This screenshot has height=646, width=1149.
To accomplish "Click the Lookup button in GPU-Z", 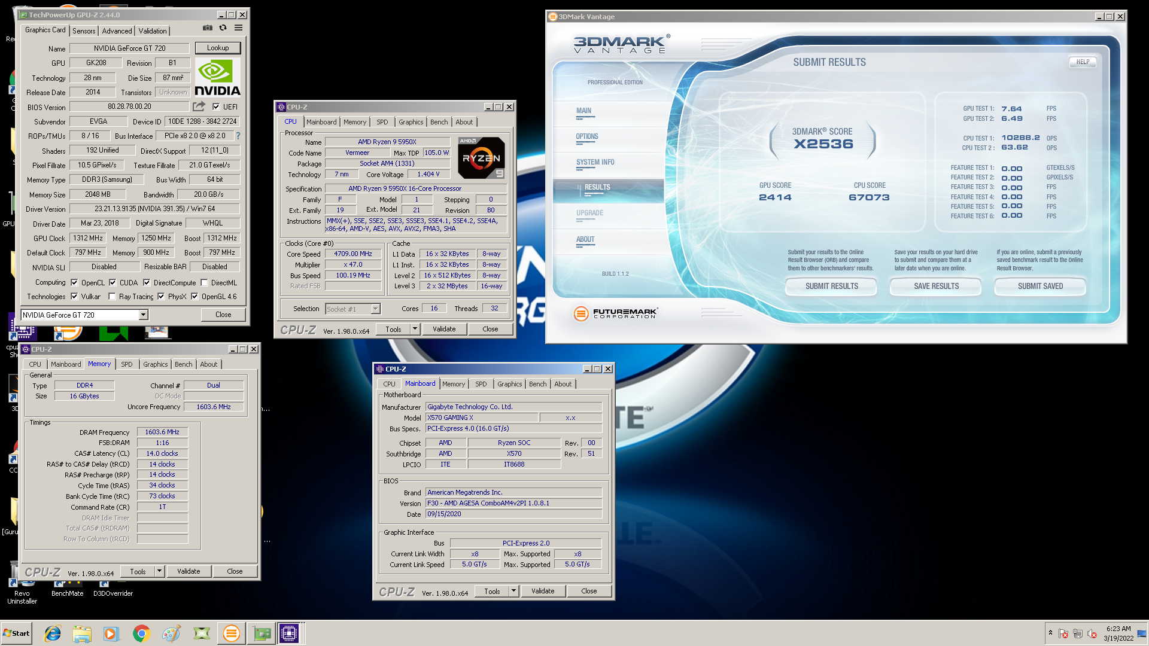I will [217, 48].
